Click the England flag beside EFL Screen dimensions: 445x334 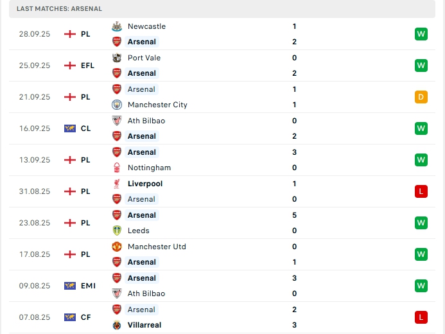click(70, 66)
